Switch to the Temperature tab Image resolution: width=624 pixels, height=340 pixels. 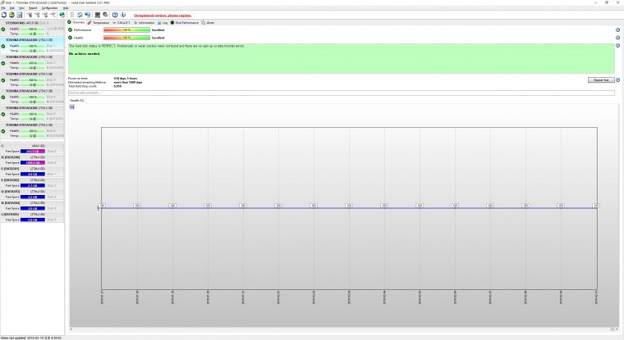(99, 23)
